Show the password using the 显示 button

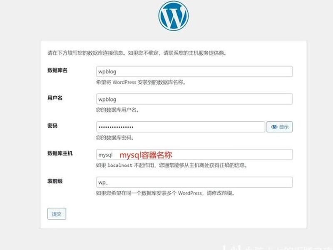click(x=279, y=127)
